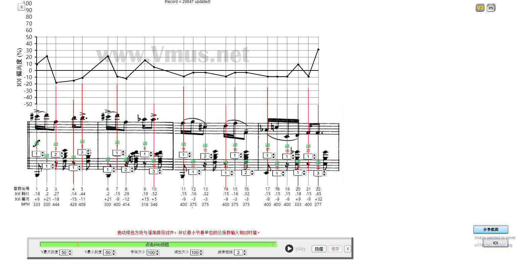Click the green playback progress bar
Image resolution: width=516 pixels, height=265 pixels.
coord(158,245)
